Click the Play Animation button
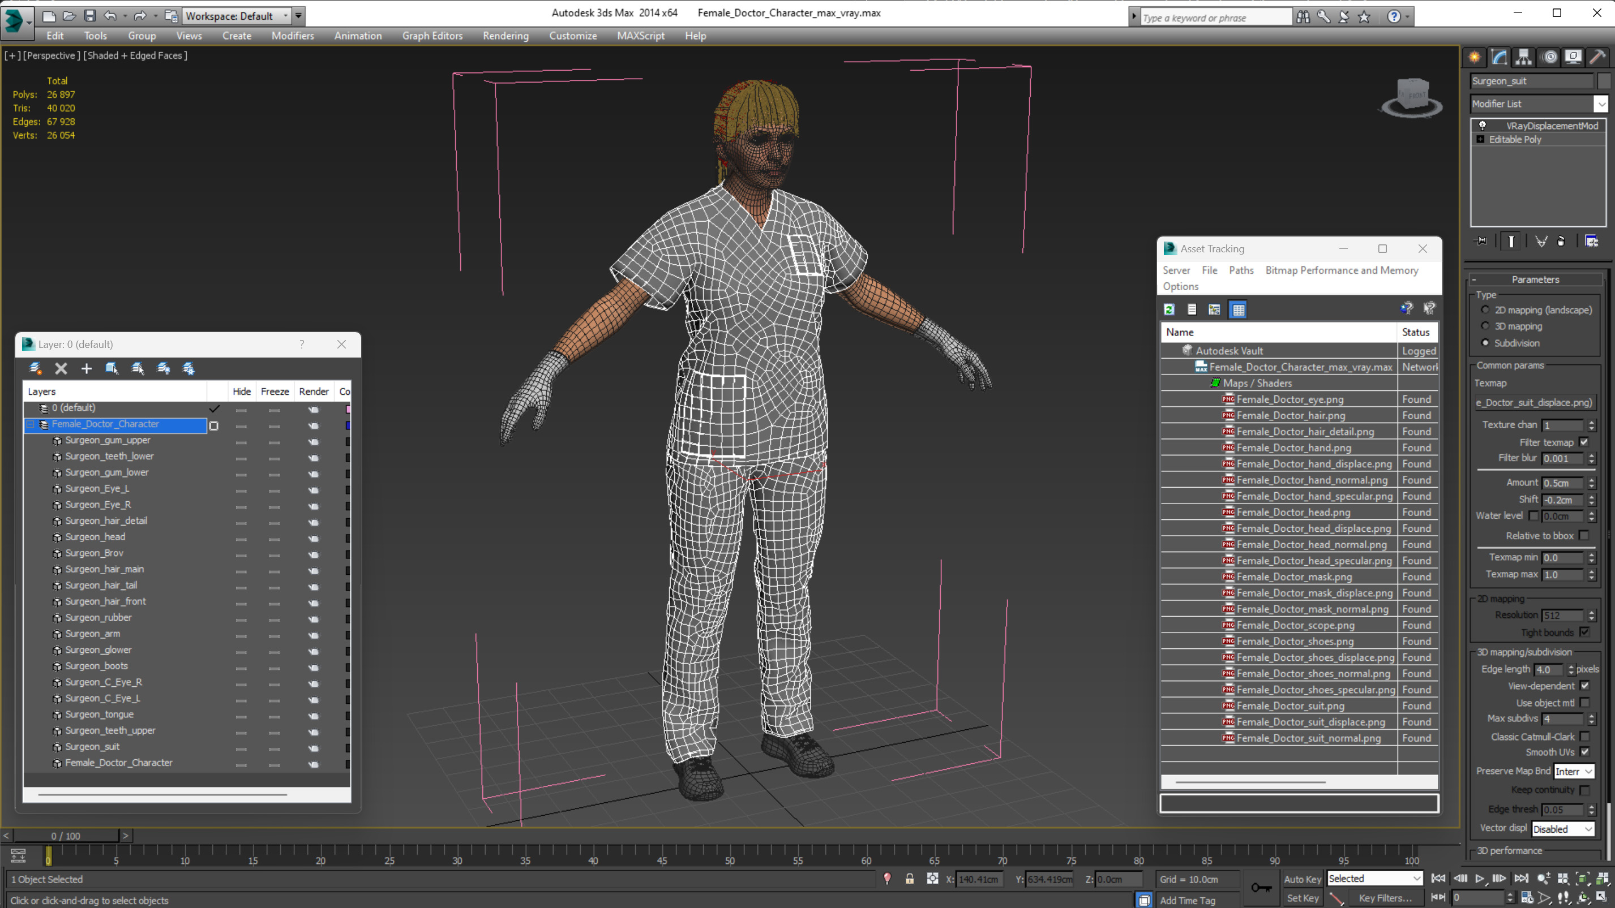This screenshot has height=908, width=1615. click(1480, 879)
